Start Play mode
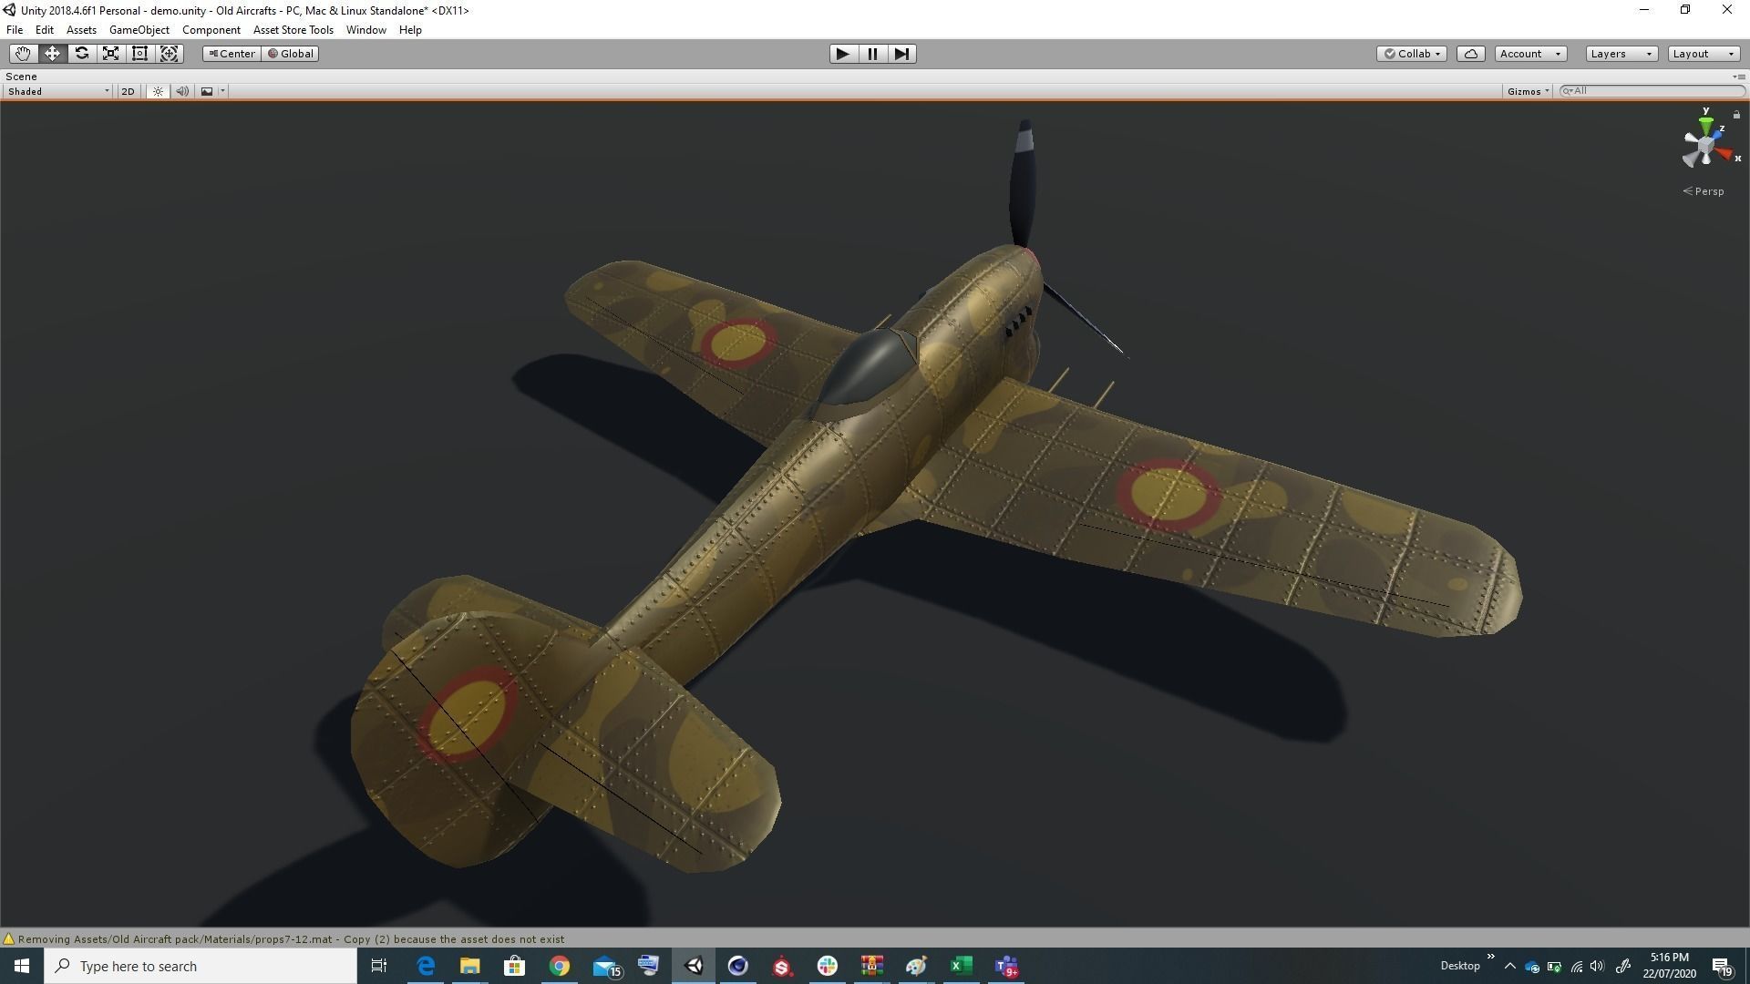Screen dimensions: 1750x984 [x=843, y=54]
